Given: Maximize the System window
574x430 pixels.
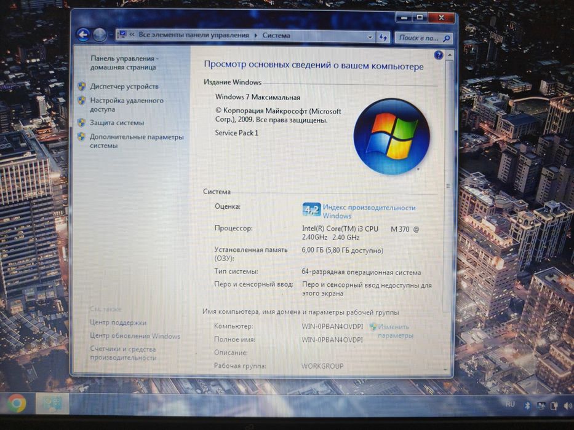Looking at the screenshot, I should 420,18.
